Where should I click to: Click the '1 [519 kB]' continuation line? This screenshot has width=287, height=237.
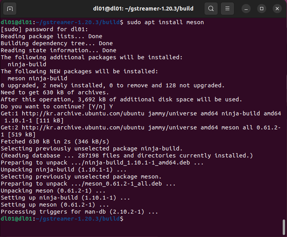pos(18,134)
